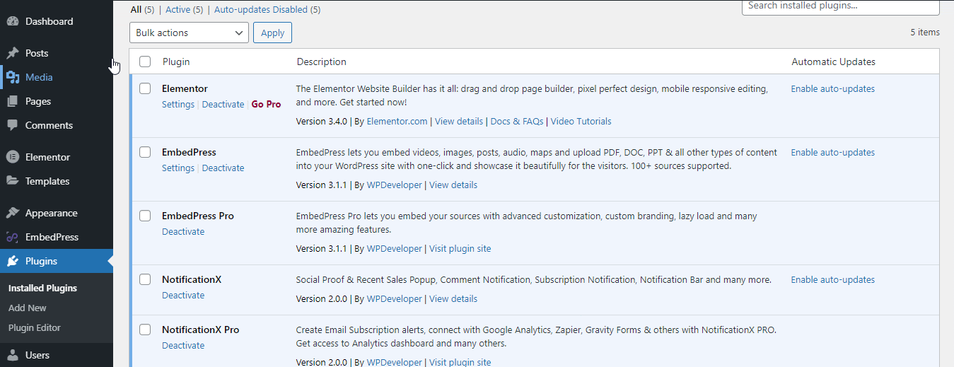954x367 pixels.
Task: Check the NotificationX Pro plugin checkbox
Action: point(145,330)
